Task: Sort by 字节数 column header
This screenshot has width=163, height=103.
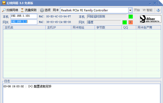Action: point(108,27)
